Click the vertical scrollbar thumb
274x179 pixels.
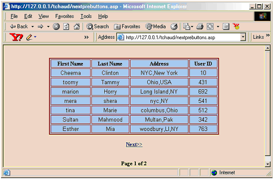(x=267, y=103)
